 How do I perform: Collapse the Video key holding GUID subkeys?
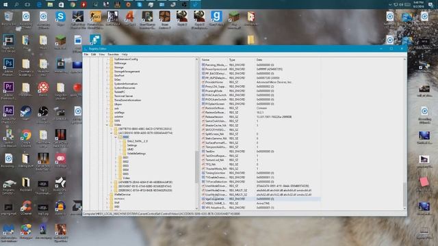click(x=107, y=124)
